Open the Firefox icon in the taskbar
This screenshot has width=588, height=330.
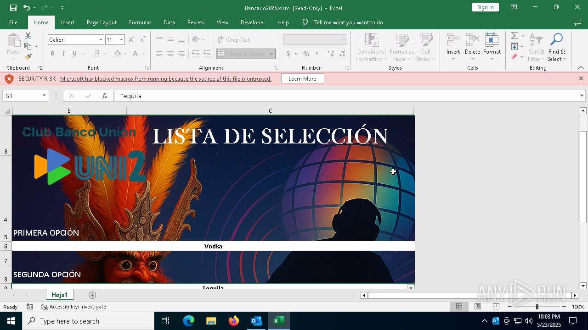click(234, 321)
